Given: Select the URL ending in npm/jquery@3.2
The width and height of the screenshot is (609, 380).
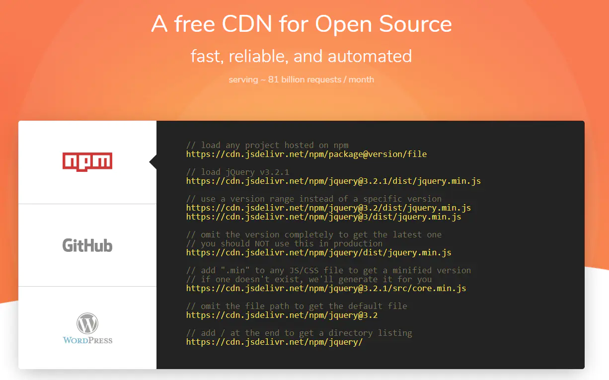Looking at the screenshot, I should pyautogui.click(x=282, y=315).
